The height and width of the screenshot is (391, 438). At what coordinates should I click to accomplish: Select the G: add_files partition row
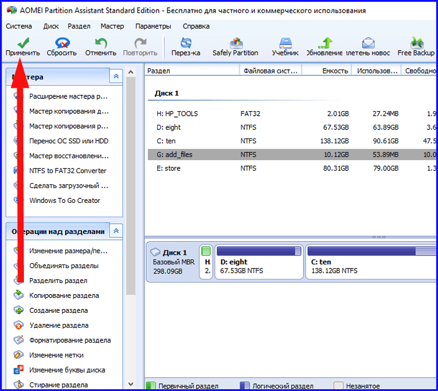point(292,155)
